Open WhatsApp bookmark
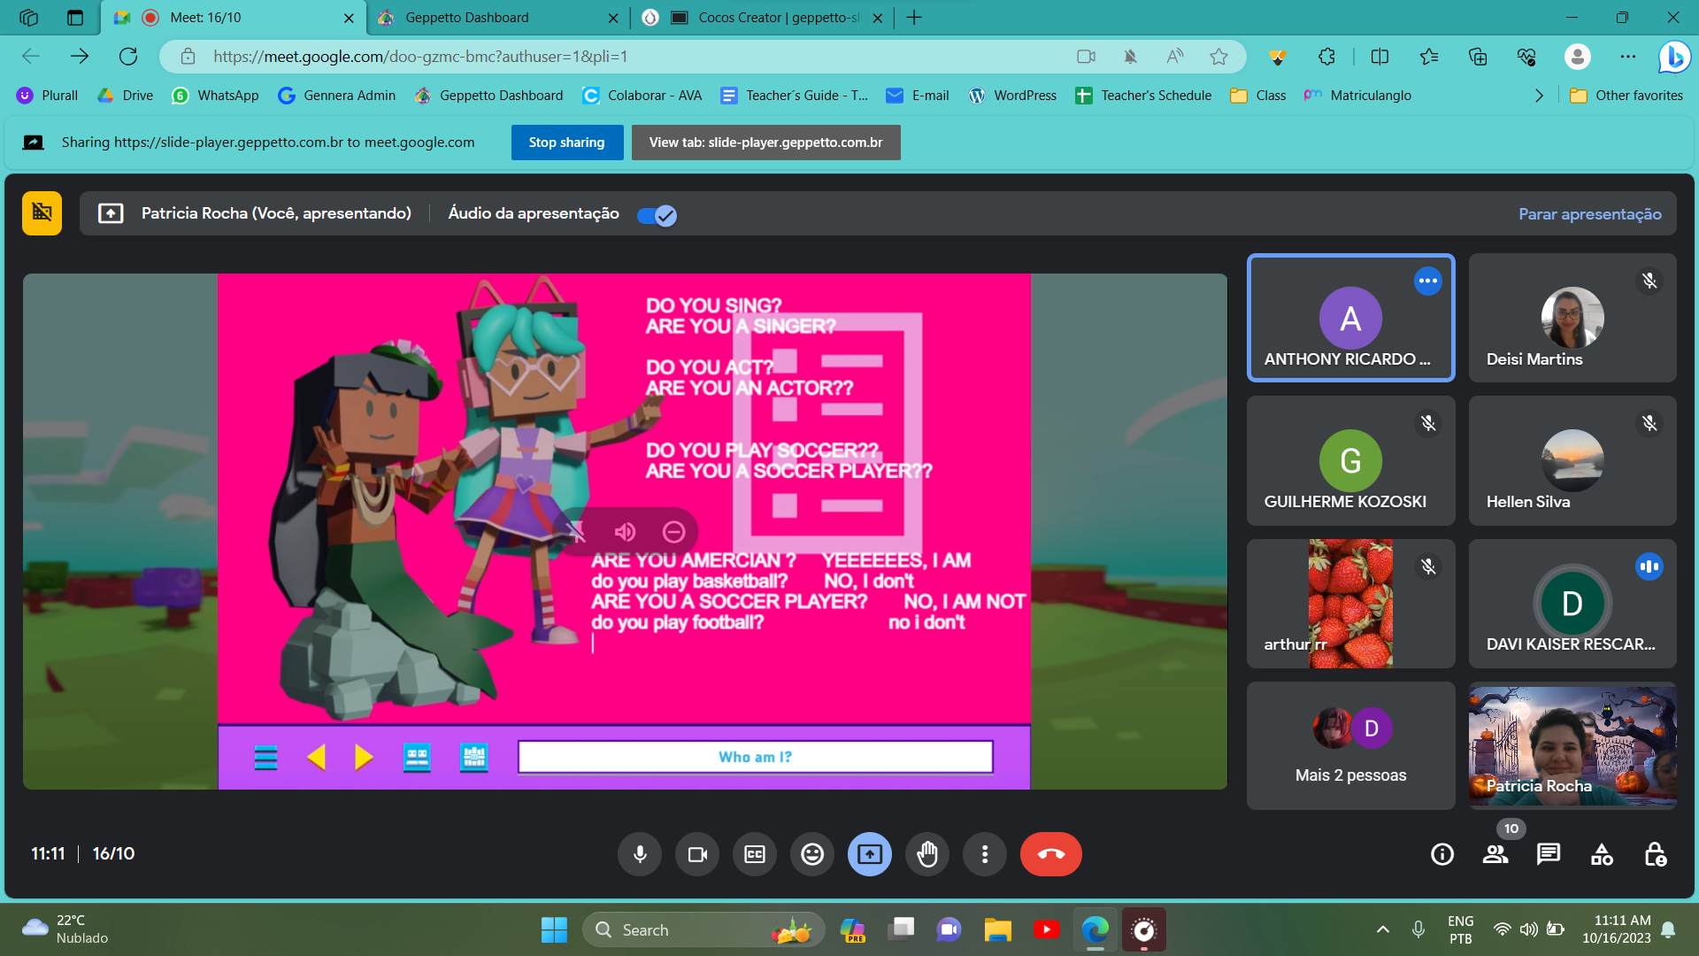Screen dimensions: 1699x956 click(x=216, y=96)
